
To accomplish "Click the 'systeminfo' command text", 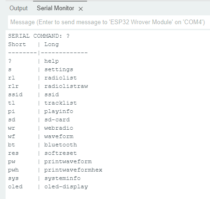I will click(x=62, y=179).
